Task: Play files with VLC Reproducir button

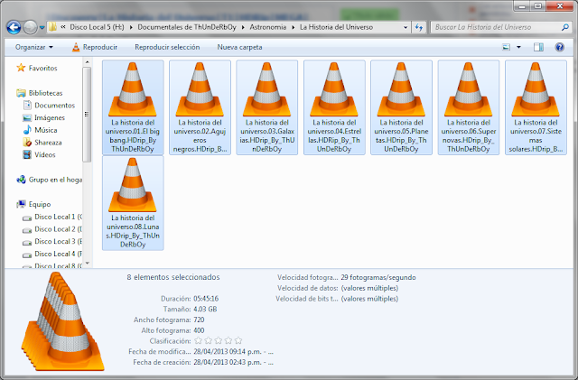Action: click(95, 47)
